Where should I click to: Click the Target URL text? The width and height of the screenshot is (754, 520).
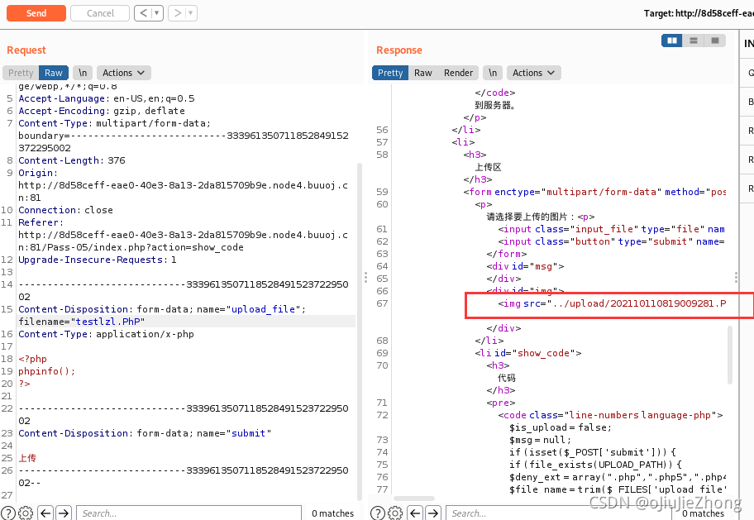click(x=699, y=13)
